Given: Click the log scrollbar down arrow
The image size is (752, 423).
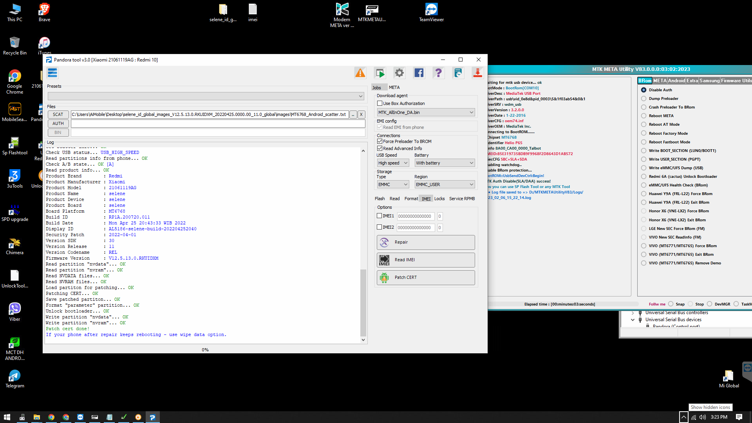Looking at the screenshot, I should point(363,340).
